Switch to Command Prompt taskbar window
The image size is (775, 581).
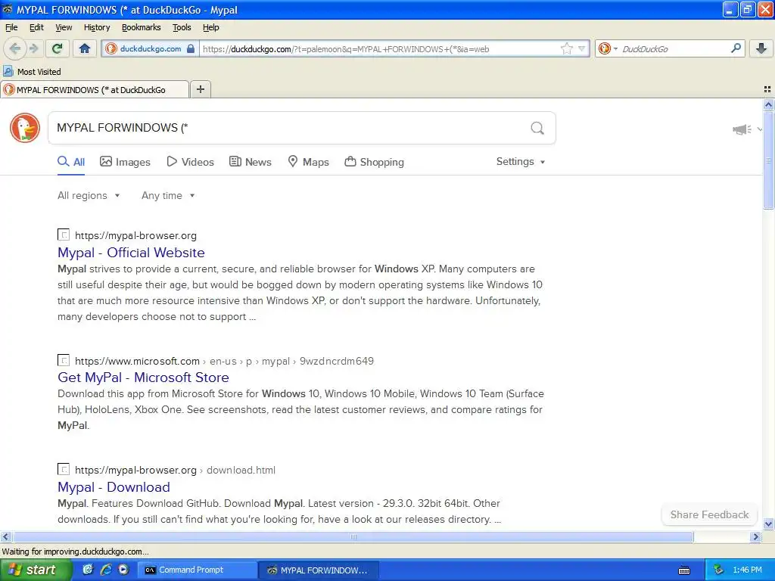point(197,570)
